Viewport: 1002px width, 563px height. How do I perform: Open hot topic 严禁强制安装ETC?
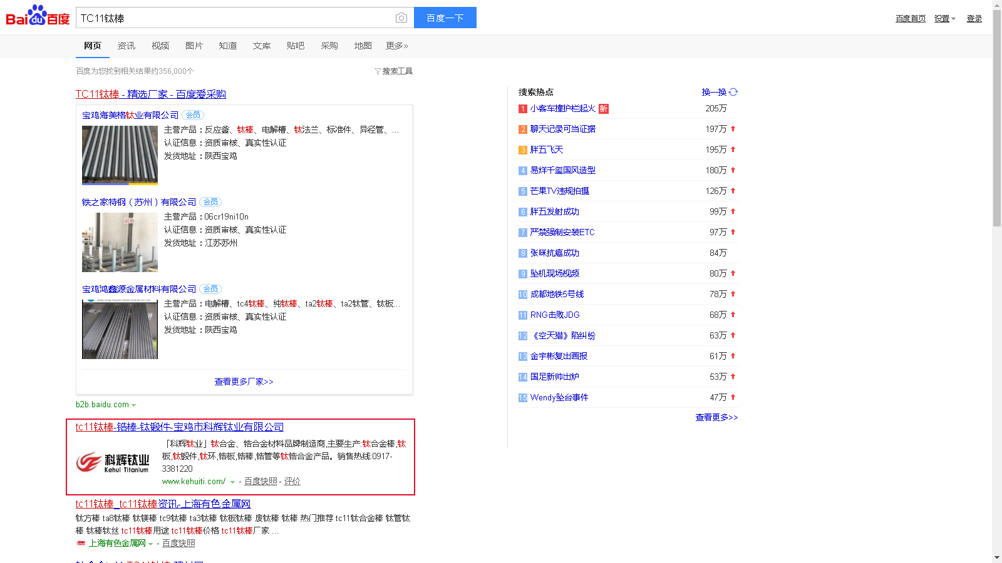pos(562,232)
